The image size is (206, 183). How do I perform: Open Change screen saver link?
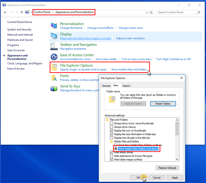tap(130, 28)
